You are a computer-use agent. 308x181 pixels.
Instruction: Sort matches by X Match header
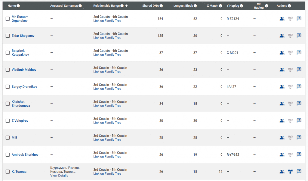212,6
